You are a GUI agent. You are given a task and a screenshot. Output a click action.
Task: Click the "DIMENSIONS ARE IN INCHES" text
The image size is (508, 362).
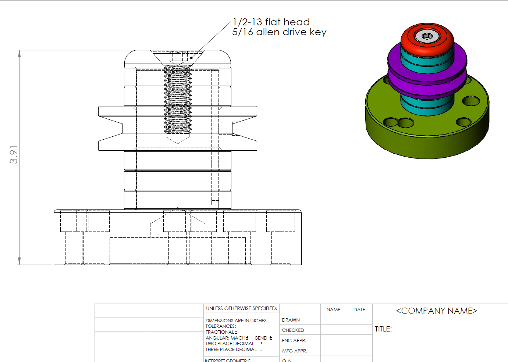pos(236,321)
